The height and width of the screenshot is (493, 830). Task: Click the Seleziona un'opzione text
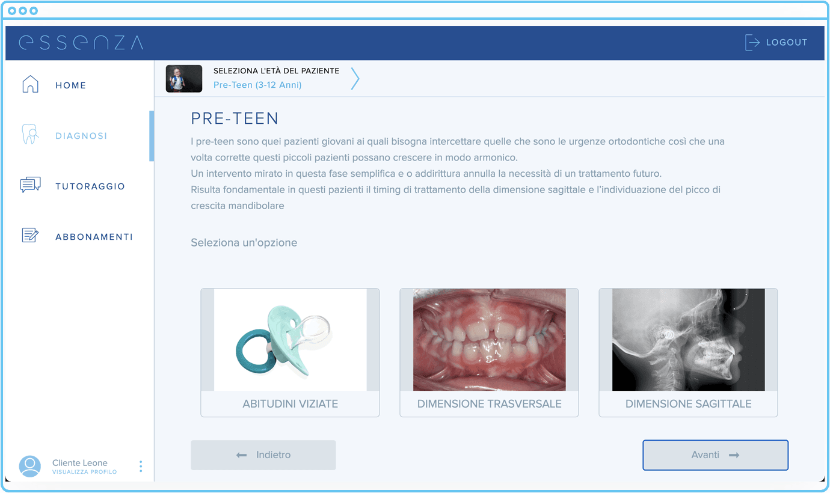(x=244, y=243)
